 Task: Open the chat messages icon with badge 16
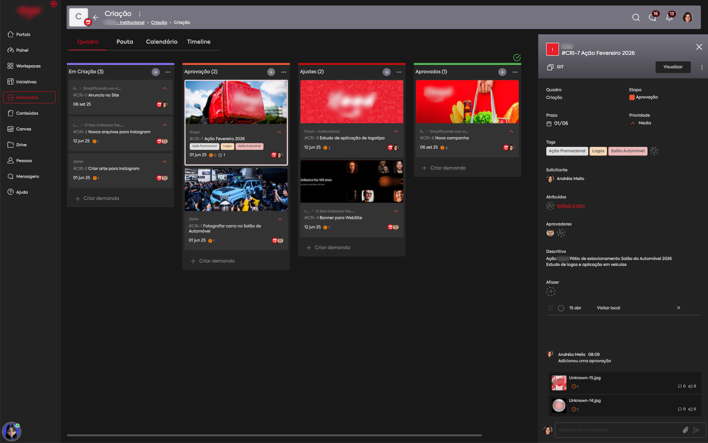652,18
